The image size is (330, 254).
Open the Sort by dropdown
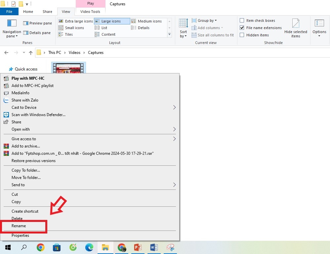tap(183, 28)
